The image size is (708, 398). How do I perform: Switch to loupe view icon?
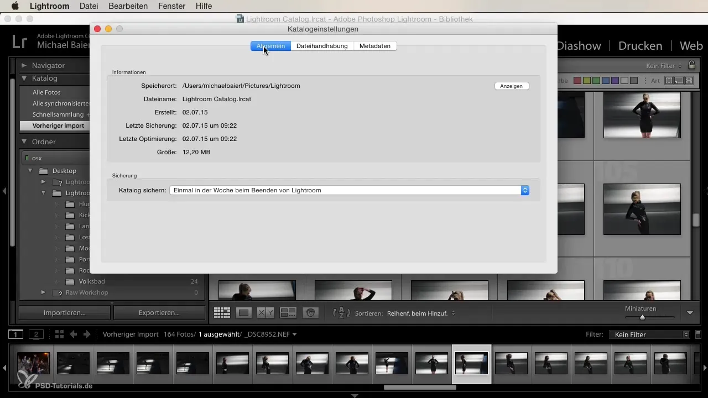click(243, 313)
